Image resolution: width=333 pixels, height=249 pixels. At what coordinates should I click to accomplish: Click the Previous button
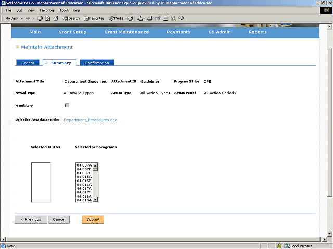coord(31,219)
